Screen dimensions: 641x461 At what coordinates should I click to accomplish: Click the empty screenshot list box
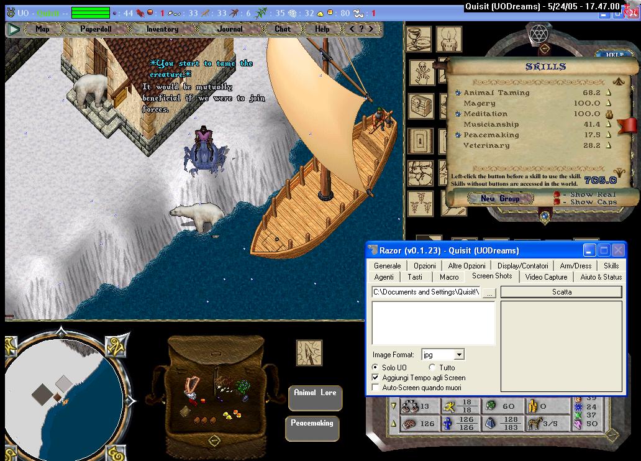pos(434,323)
